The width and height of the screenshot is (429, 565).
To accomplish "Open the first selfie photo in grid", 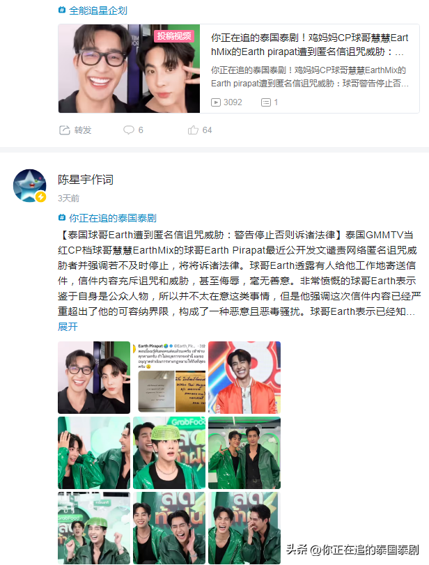I will click(94, 378).
